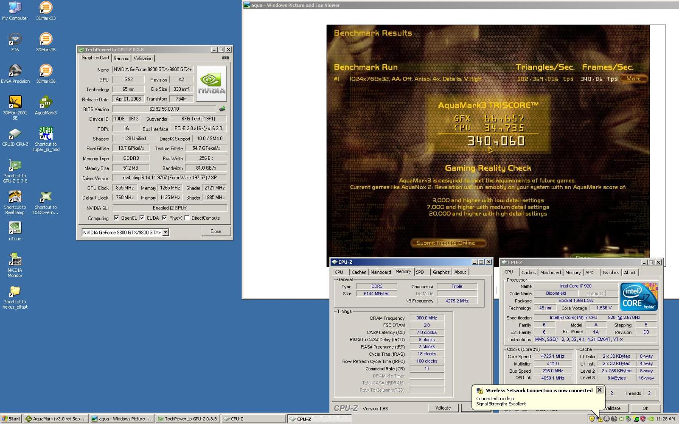Click Intel Core i7 920 name value

click(575, 286)
